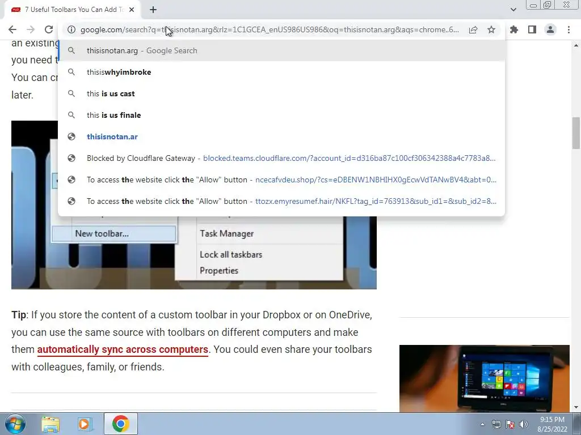The height and width of the screenshot is (435, 581).
Task: Show hidden system tray icons
Action: (x=482, y=424)
